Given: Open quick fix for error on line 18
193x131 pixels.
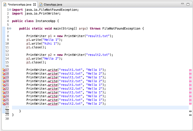Looking at the screenshot, I should pos(4,74).
